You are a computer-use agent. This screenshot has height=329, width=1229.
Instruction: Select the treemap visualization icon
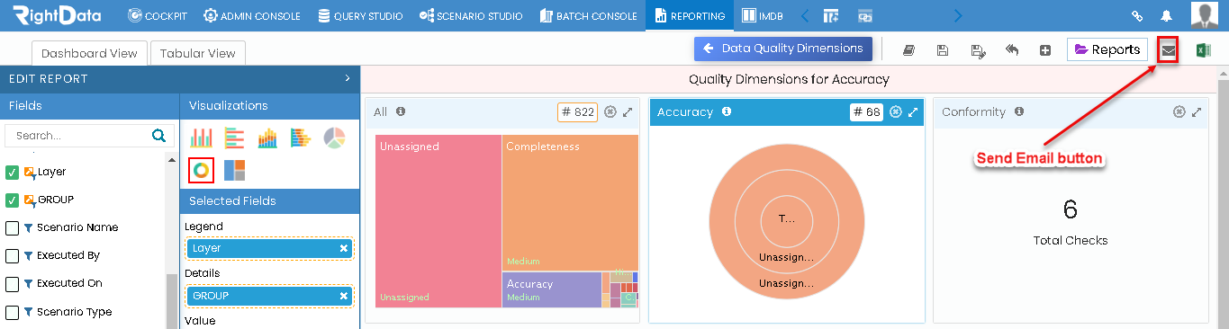[x=234, y=169]
